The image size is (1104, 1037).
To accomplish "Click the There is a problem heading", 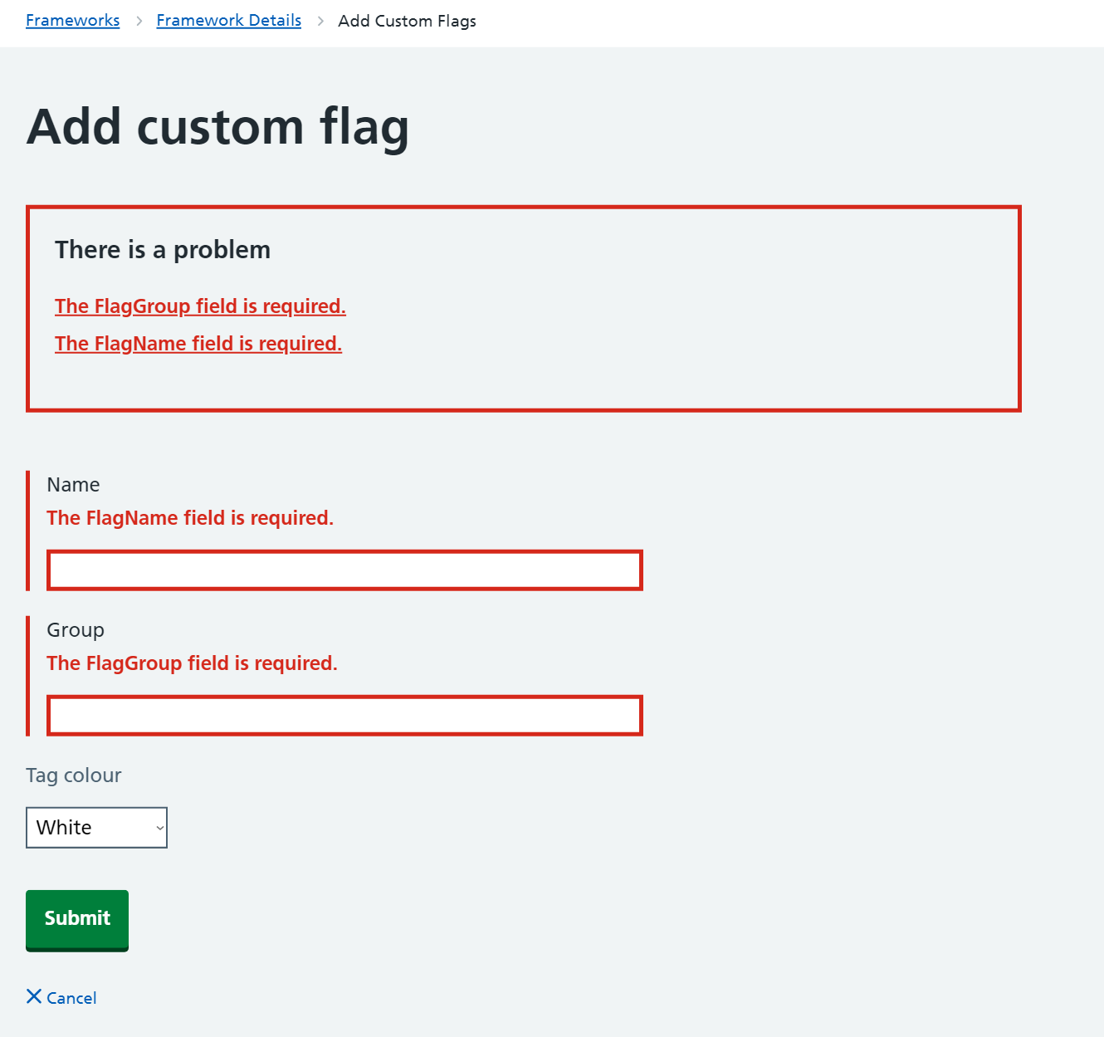I will [163, 250].
